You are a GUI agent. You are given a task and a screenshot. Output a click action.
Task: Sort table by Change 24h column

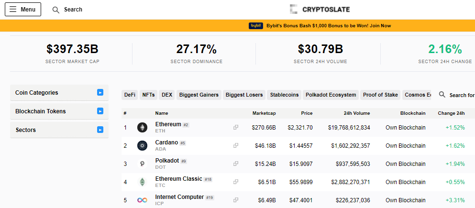(x=452, y=113)
